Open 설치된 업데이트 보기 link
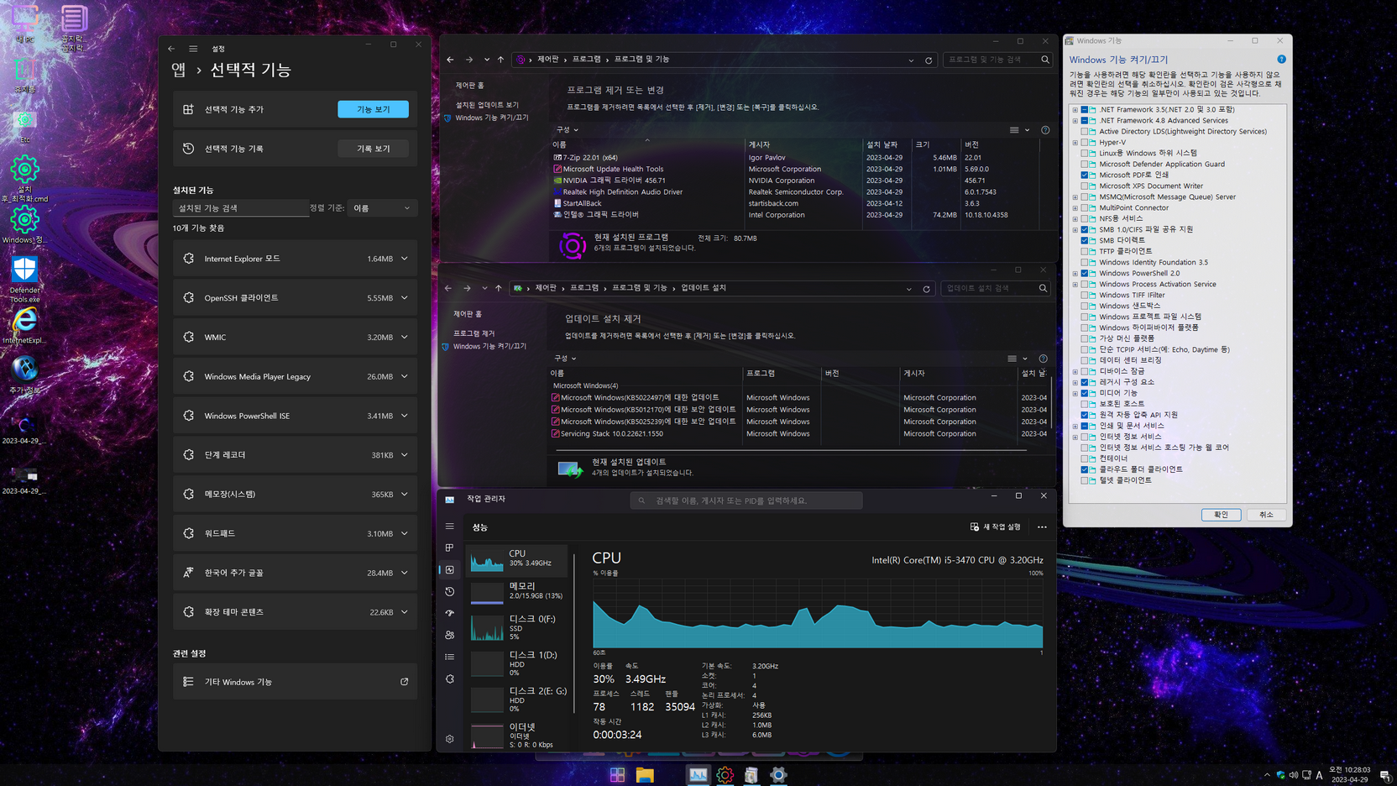The image size is (1397, 786). pos(487,106)
